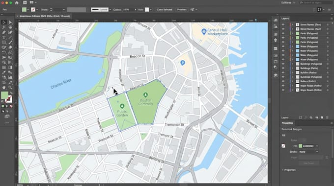The width and height of the screenshot is (334, 186).
Task: Open the Layers panel flyout menu
Action: [332, 19]
